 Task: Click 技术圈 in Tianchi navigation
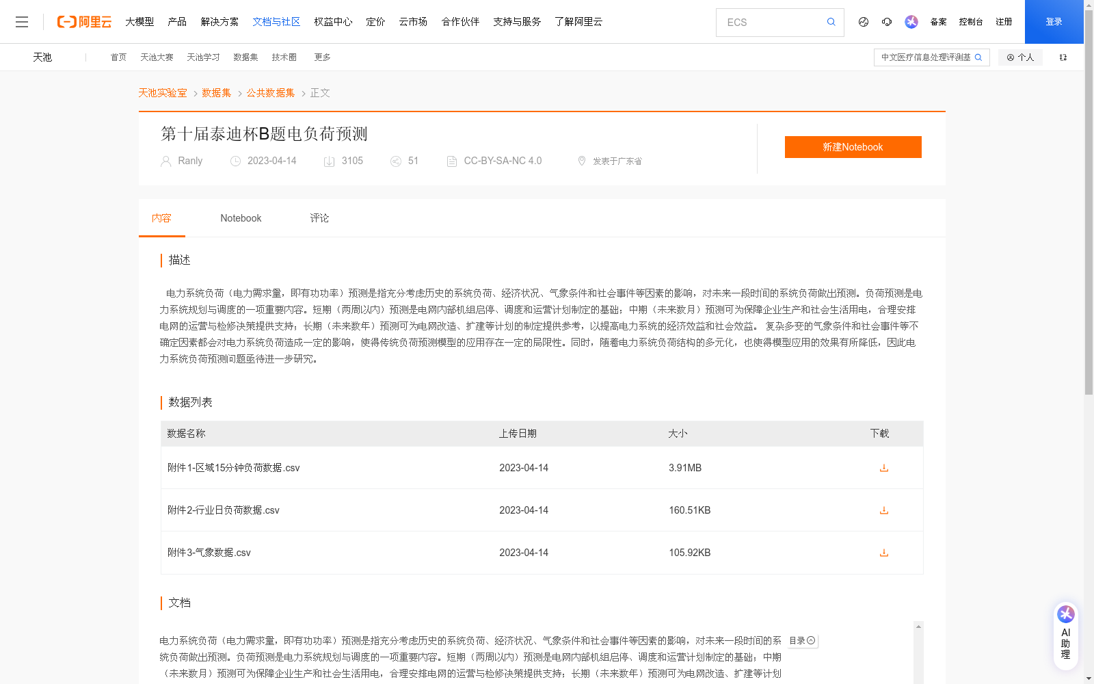coord(284,57)
